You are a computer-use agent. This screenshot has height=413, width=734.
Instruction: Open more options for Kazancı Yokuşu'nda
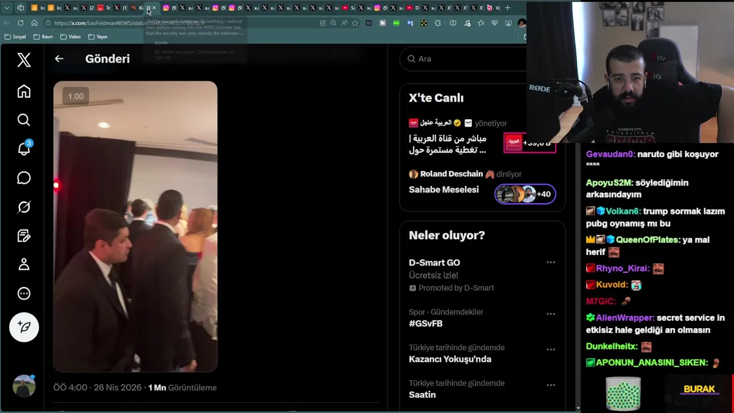[x=550, y=349]
